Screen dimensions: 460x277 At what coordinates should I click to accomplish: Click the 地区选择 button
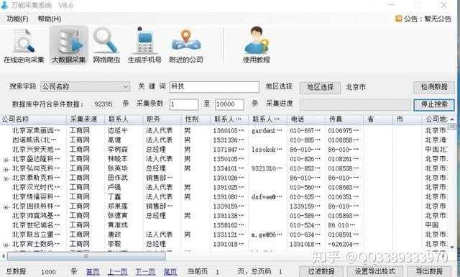[x=320, y=87]
